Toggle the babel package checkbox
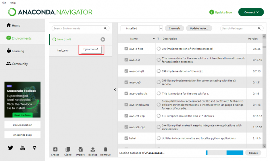The image size is (270, 161). [x=126, y=138]
